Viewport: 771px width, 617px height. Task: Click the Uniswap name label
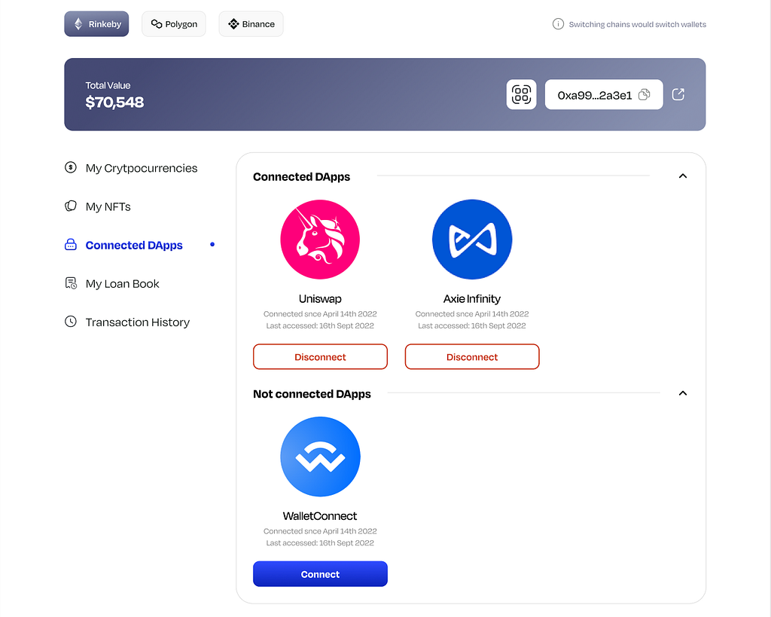click(x=320, y=298)
